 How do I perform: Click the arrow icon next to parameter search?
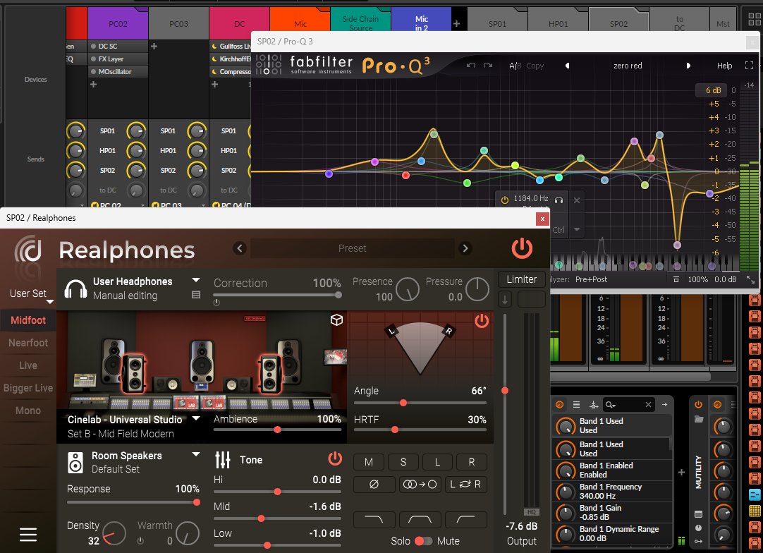664,405
